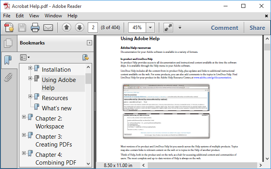271x169 pixels.
Task: Select the Resources bookmark
Action: (55, 98)
